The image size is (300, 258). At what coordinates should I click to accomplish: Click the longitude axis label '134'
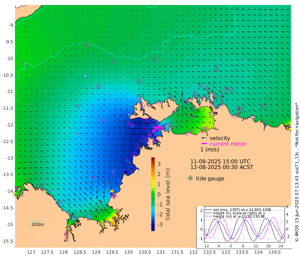tap(258, 252)
